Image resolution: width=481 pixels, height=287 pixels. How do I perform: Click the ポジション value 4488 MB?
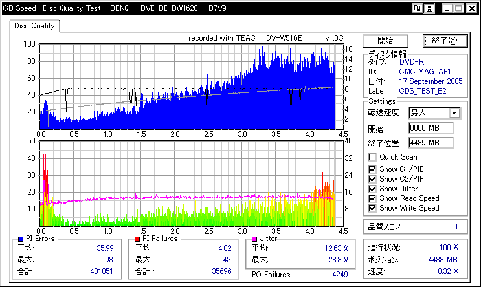(x=443, y=260)
